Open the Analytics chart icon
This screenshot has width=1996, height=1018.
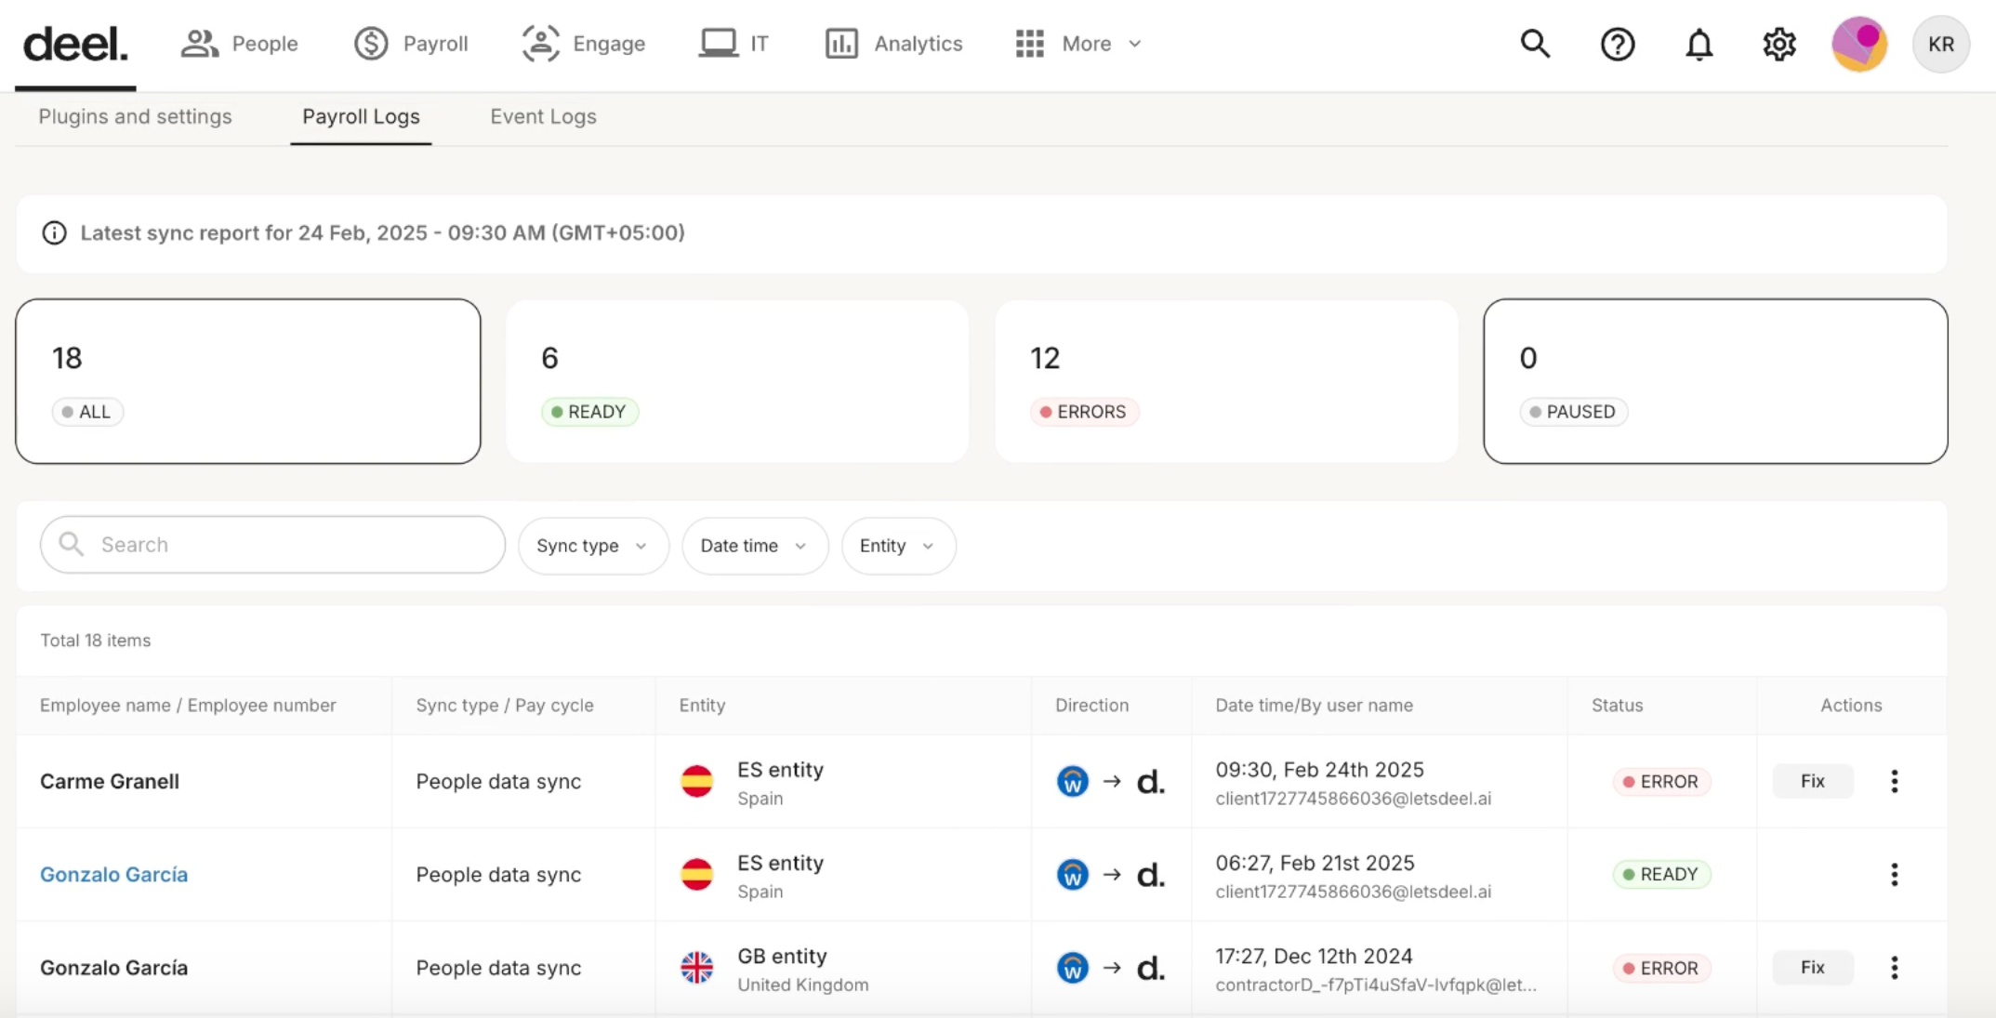tap(841, 44)
